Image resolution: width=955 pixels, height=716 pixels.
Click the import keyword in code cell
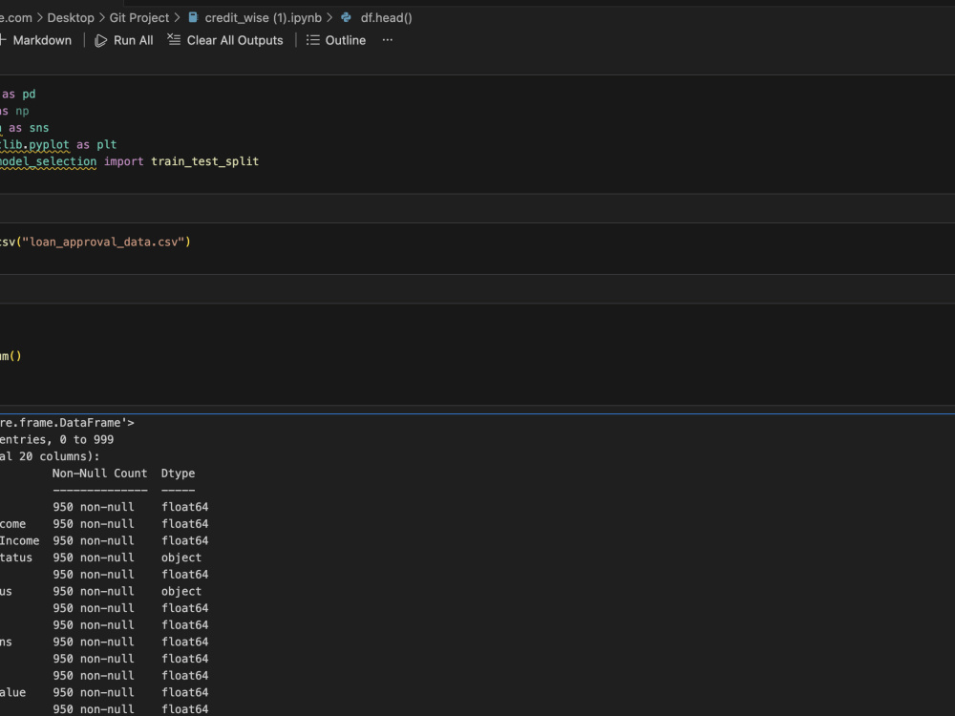pyautogui.click(x=123, y=161)
